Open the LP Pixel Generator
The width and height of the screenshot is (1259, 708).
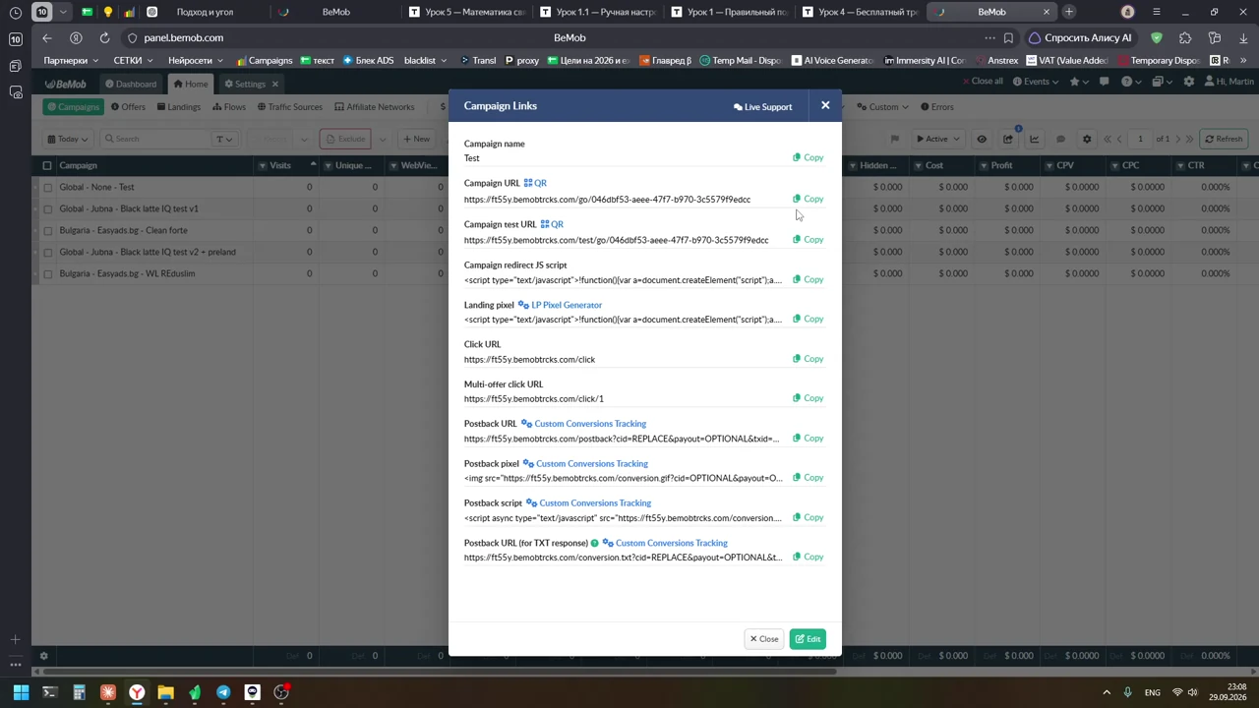[x=561, y=305]
